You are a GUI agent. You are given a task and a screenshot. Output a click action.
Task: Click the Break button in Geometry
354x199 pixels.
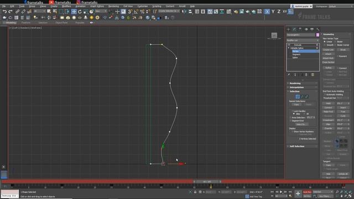click(x=343, y=50)
